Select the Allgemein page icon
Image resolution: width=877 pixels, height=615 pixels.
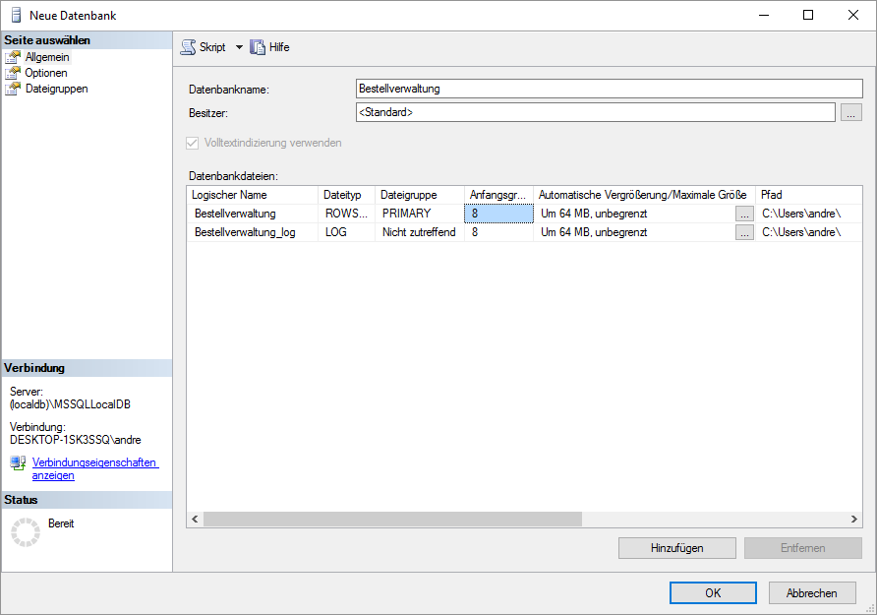pos(13,57)
